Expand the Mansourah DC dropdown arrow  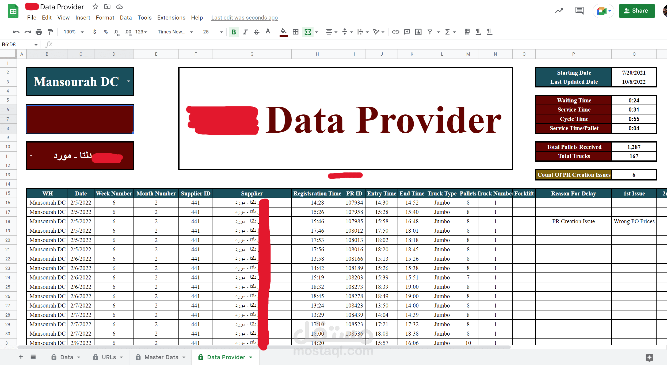point(129,81)
